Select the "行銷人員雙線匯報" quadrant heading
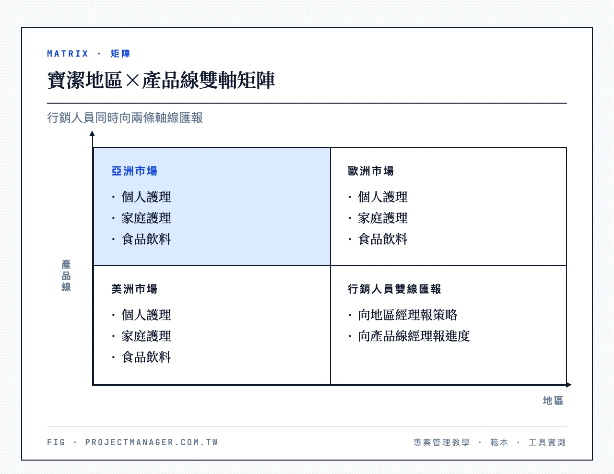The height and width of the screenshot is (474, 614). tap(394, 289)
